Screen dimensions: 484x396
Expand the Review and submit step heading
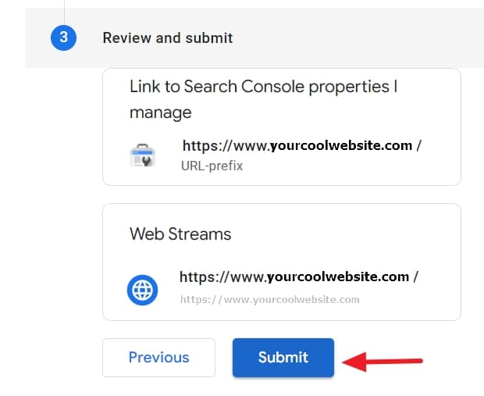click(168, 38)
